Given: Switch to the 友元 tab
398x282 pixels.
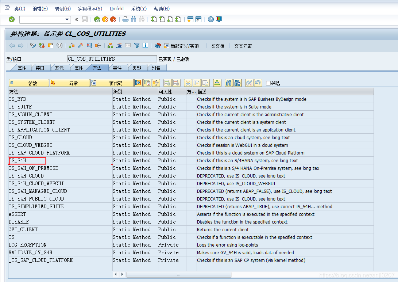Looking at the screenshot, I should (59, 68).
